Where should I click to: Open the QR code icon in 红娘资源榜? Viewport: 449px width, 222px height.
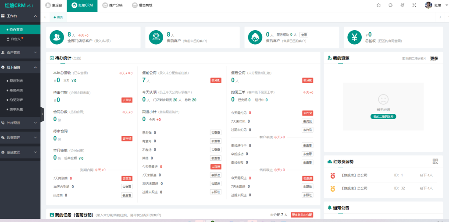pyautogui.click(x=435, y=162)
